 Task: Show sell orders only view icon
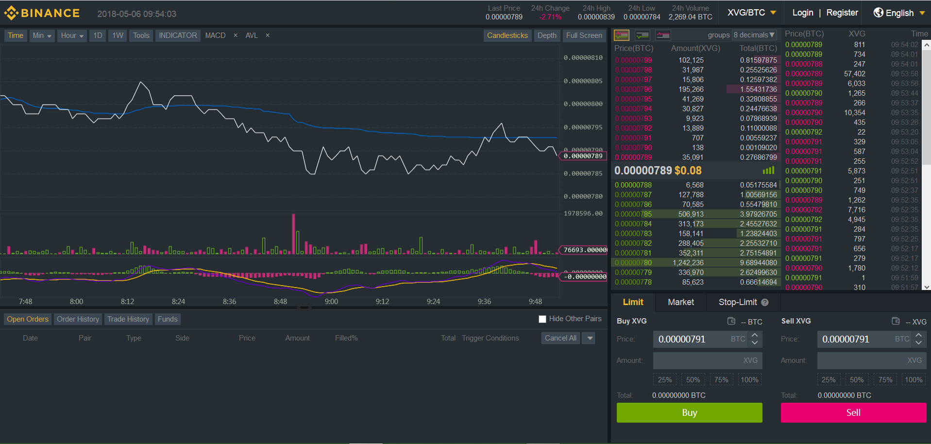click(663, 35)
